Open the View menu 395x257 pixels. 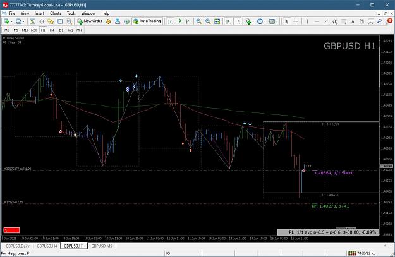[25, 13]
